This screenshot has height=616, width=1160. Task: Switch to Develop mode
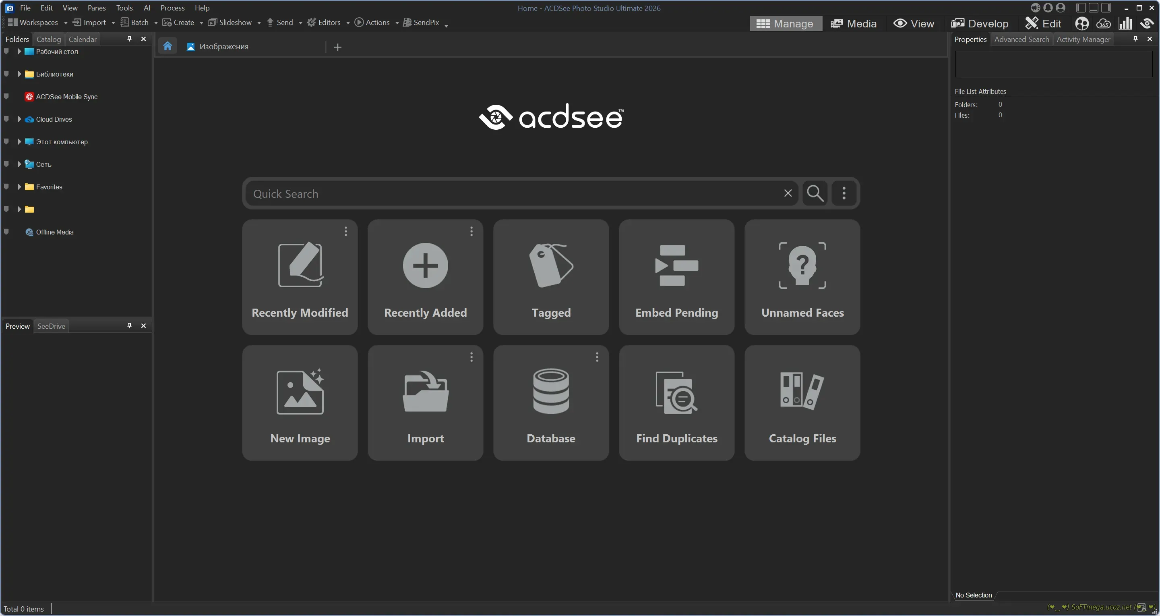click(x=980, y=23)
